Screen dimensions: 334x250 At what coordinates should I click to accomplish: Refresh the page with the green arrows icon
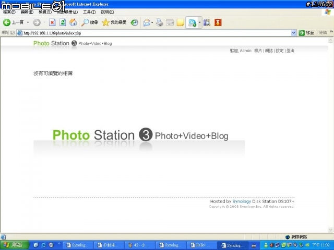(63, 22)
